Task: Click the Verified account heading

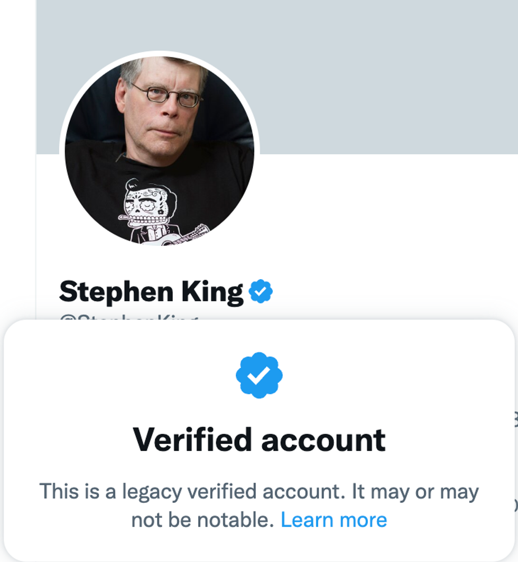Action: click(259, 440)
